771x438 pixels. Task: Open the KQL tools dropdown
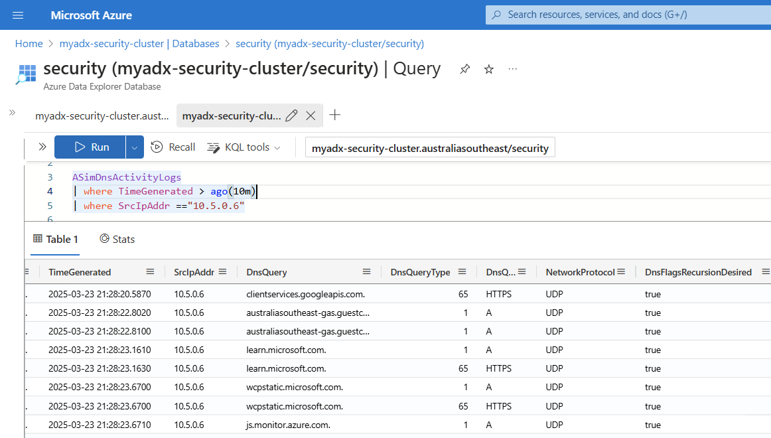point(244,147)
